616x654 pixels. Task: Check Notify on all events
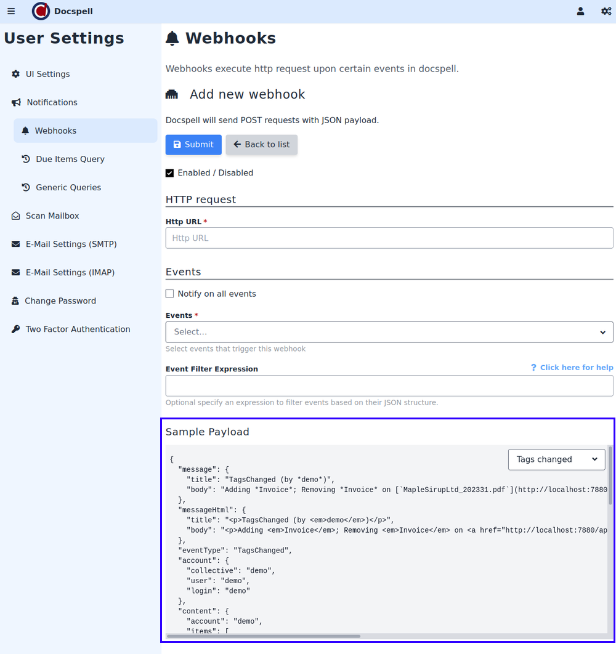170,294
